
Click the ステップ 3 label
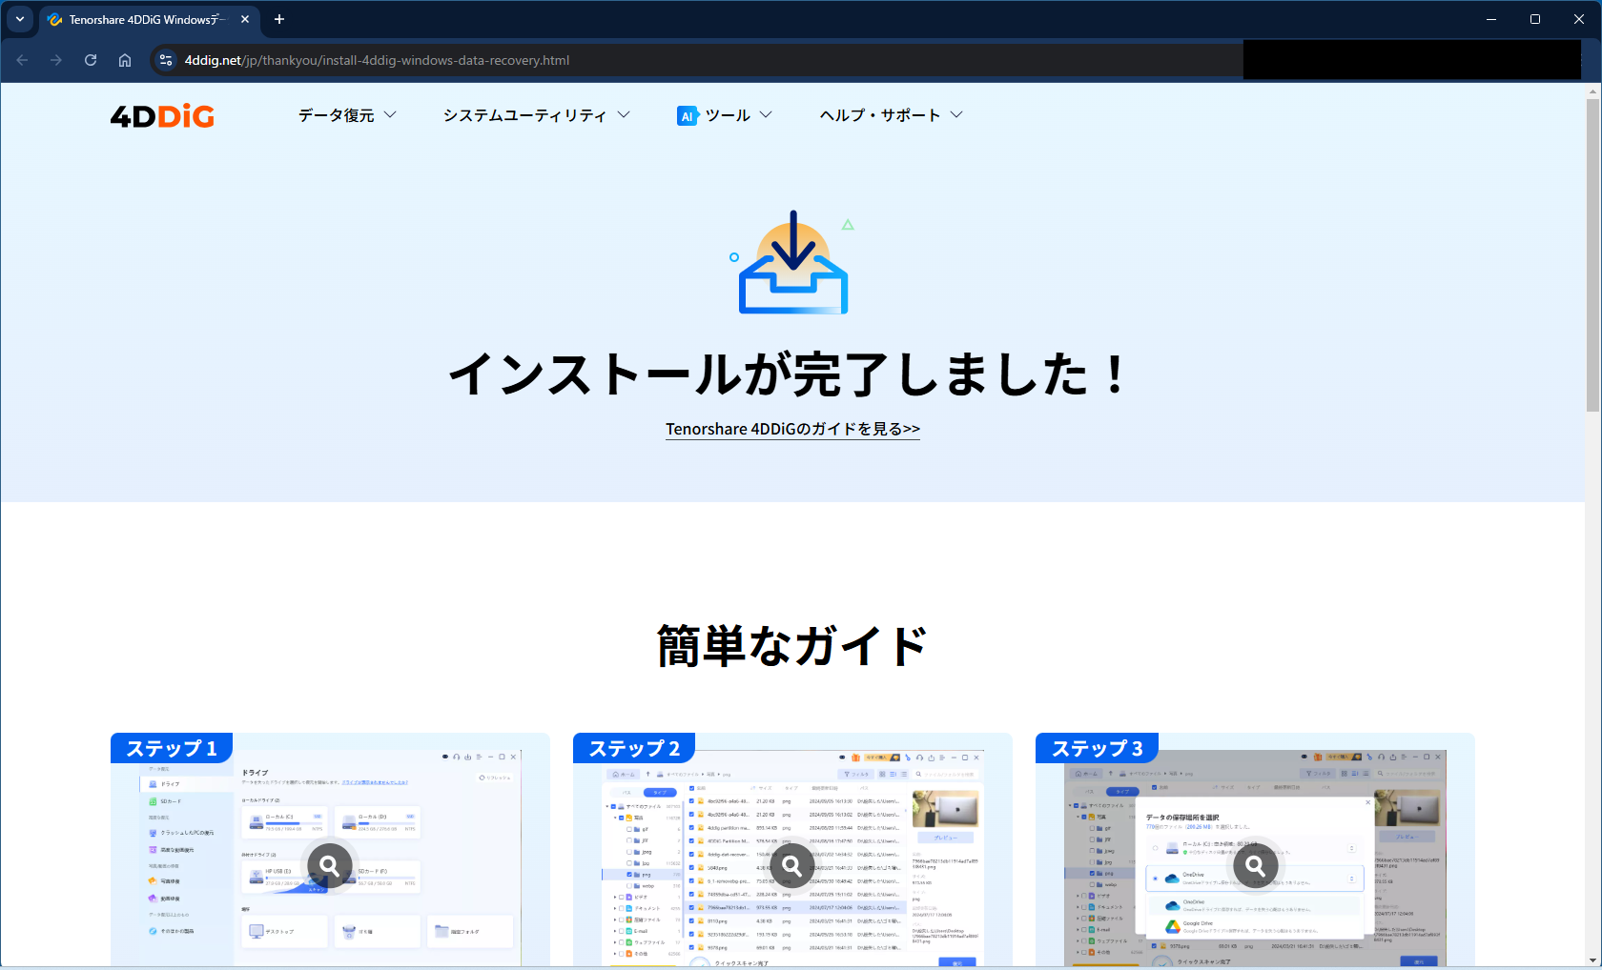(1097, 749)
